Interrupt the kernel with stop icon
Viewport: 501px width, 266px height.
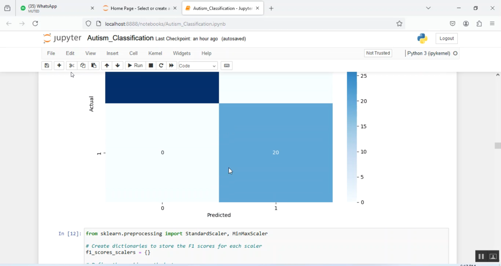tap(151, 66)
